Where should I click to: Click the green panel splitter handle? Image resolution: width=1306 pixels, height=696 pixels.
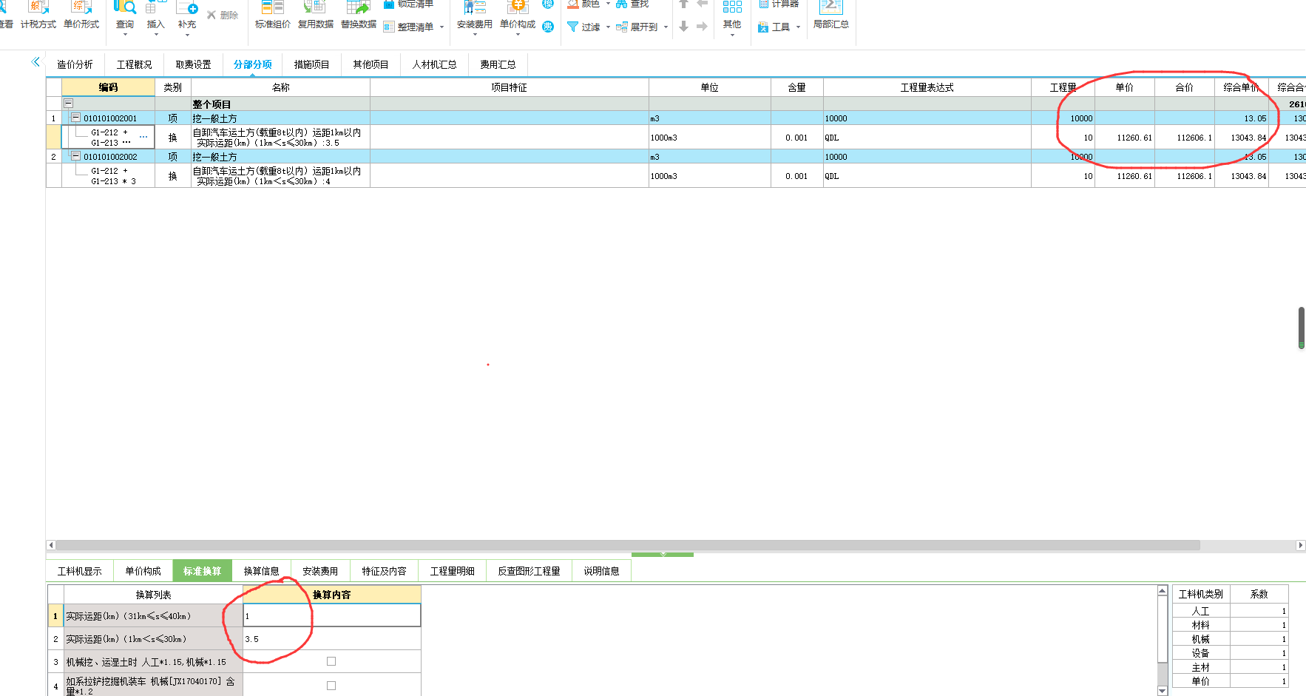pos(663,554)
